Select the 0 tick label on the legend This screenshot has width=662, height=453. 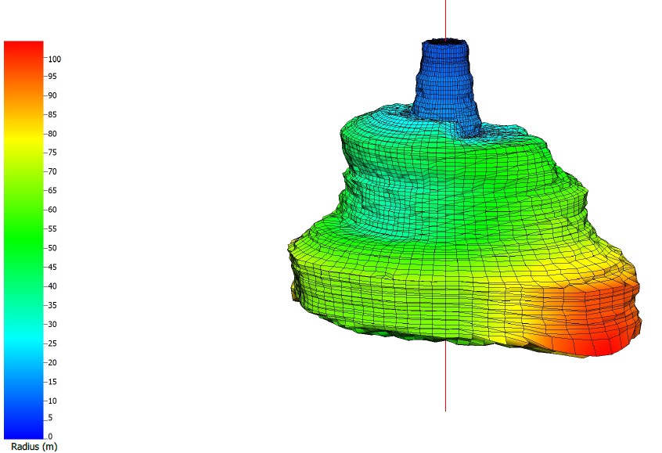click(51, 437)
